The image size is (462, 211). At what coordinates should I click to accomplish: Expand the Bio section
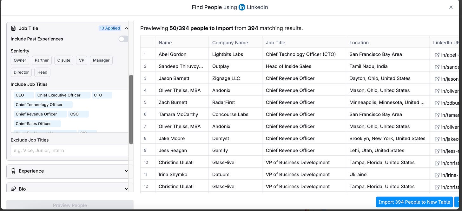tap(126, 189)
